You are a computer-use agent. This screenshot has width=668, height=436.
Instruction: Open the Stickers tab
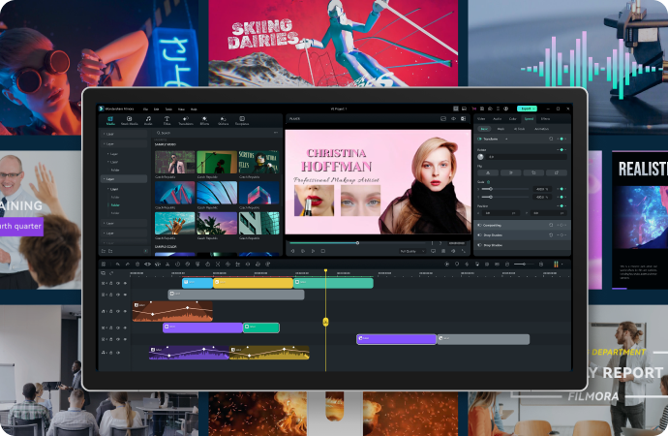(x=224, y=120)
